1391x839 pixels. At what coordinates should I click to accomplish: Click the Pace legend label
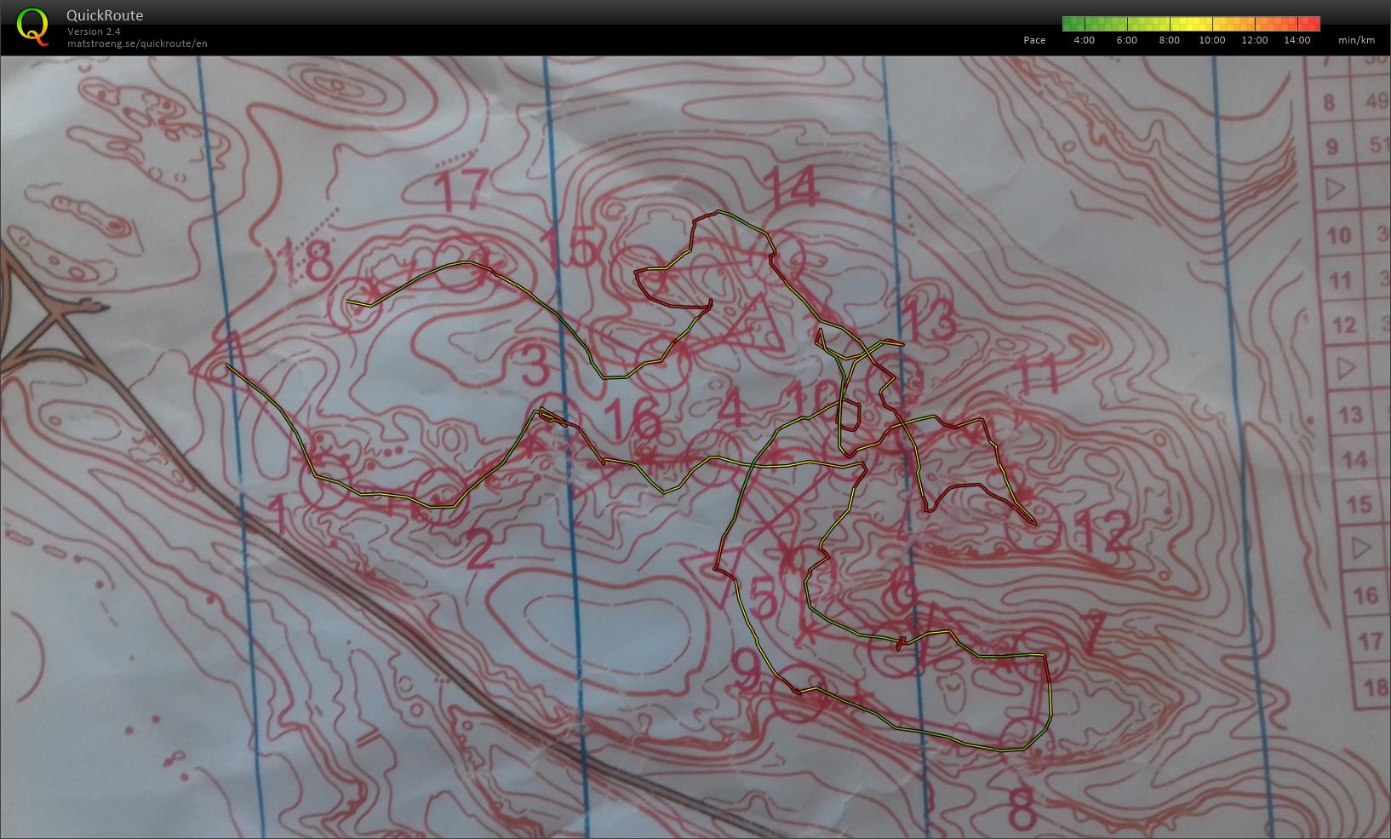pyautogui.click(x=1034, y=40)
